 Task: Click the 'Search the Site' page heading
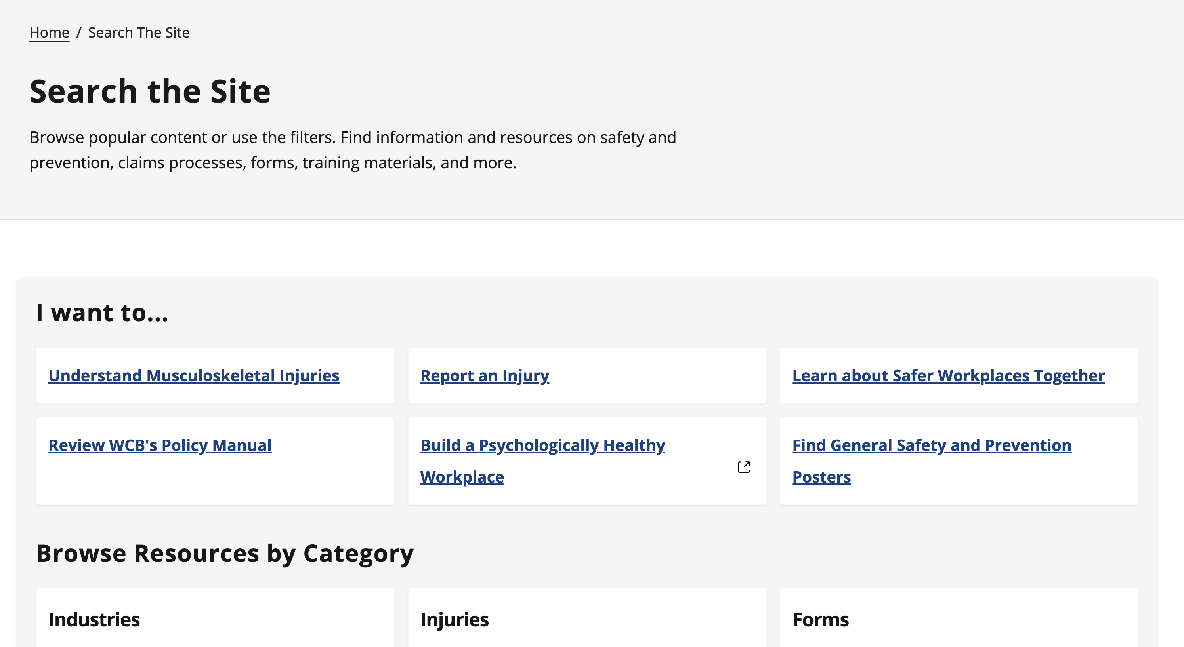(150, 91)
